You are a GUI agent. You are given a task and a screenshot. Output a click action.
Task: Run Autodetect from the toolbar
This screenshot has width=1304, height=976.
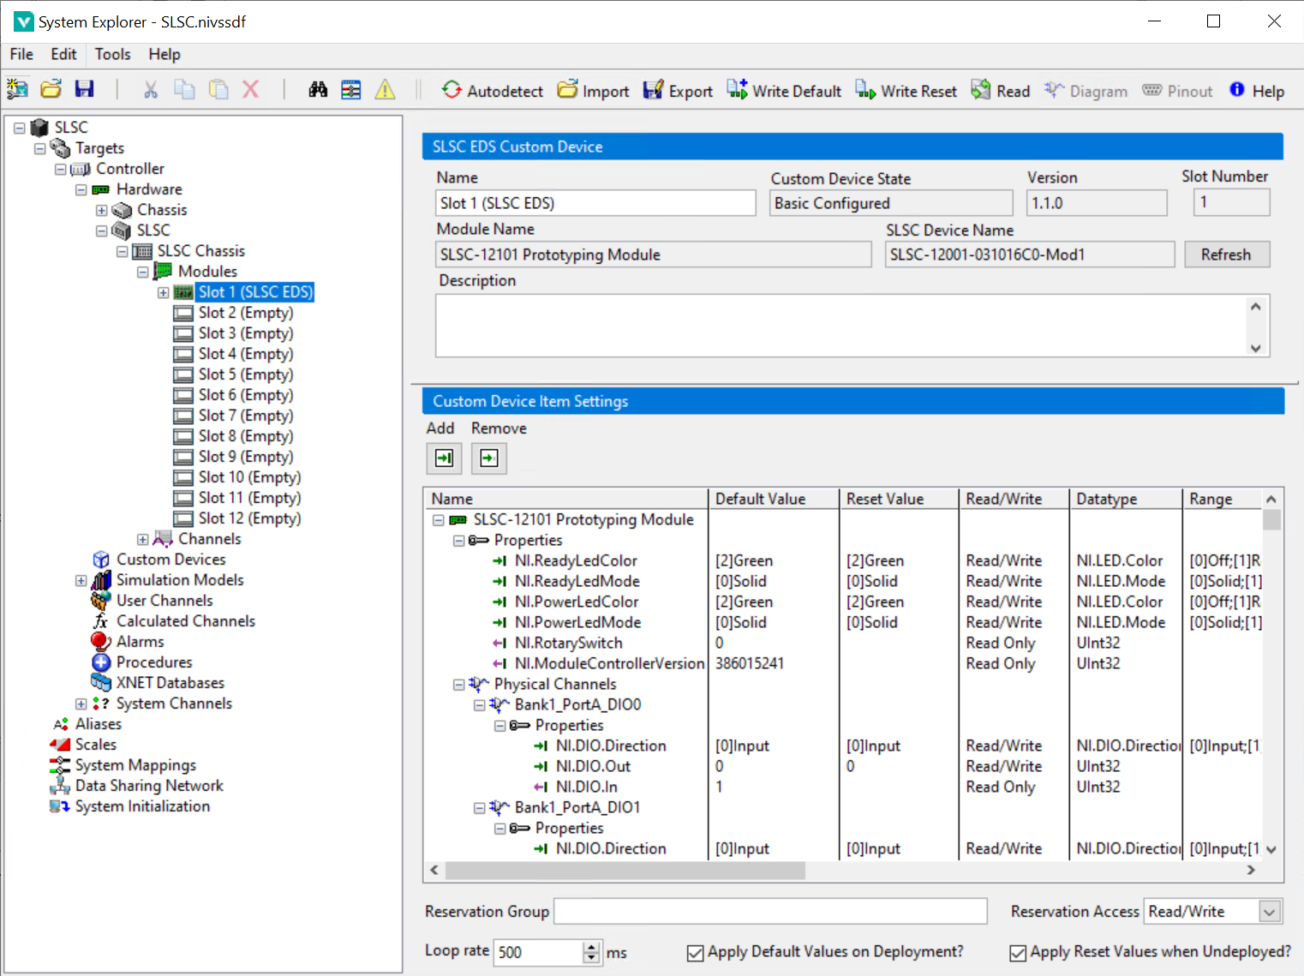[x=492, y=91]
